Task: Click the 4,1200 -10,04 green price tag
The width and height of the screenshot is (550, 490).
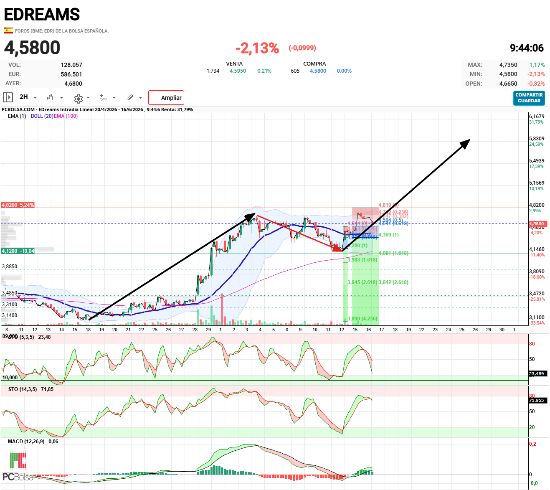Action: (x=18, y=251)
